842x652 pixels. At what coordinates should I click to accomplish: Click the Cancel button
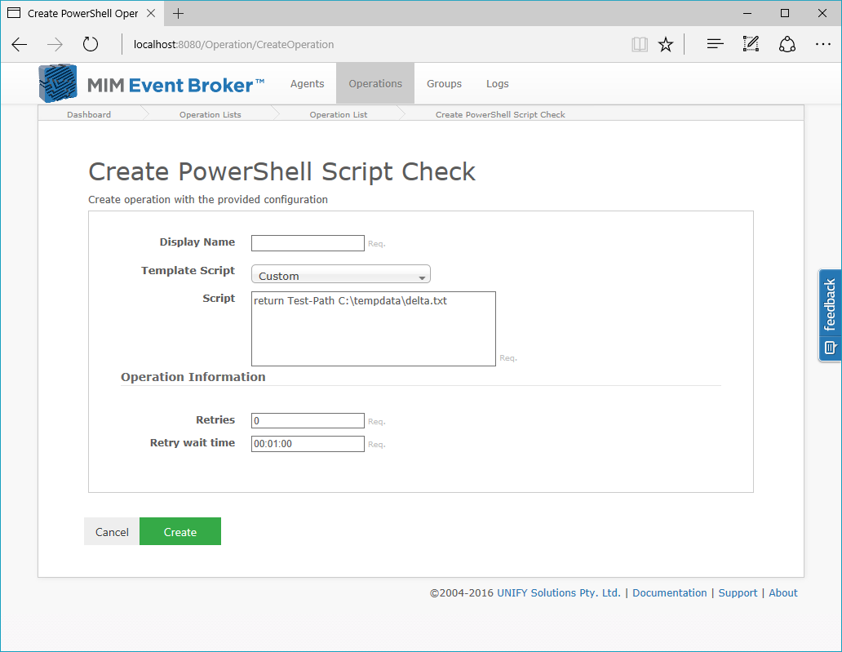pos(112,532)
